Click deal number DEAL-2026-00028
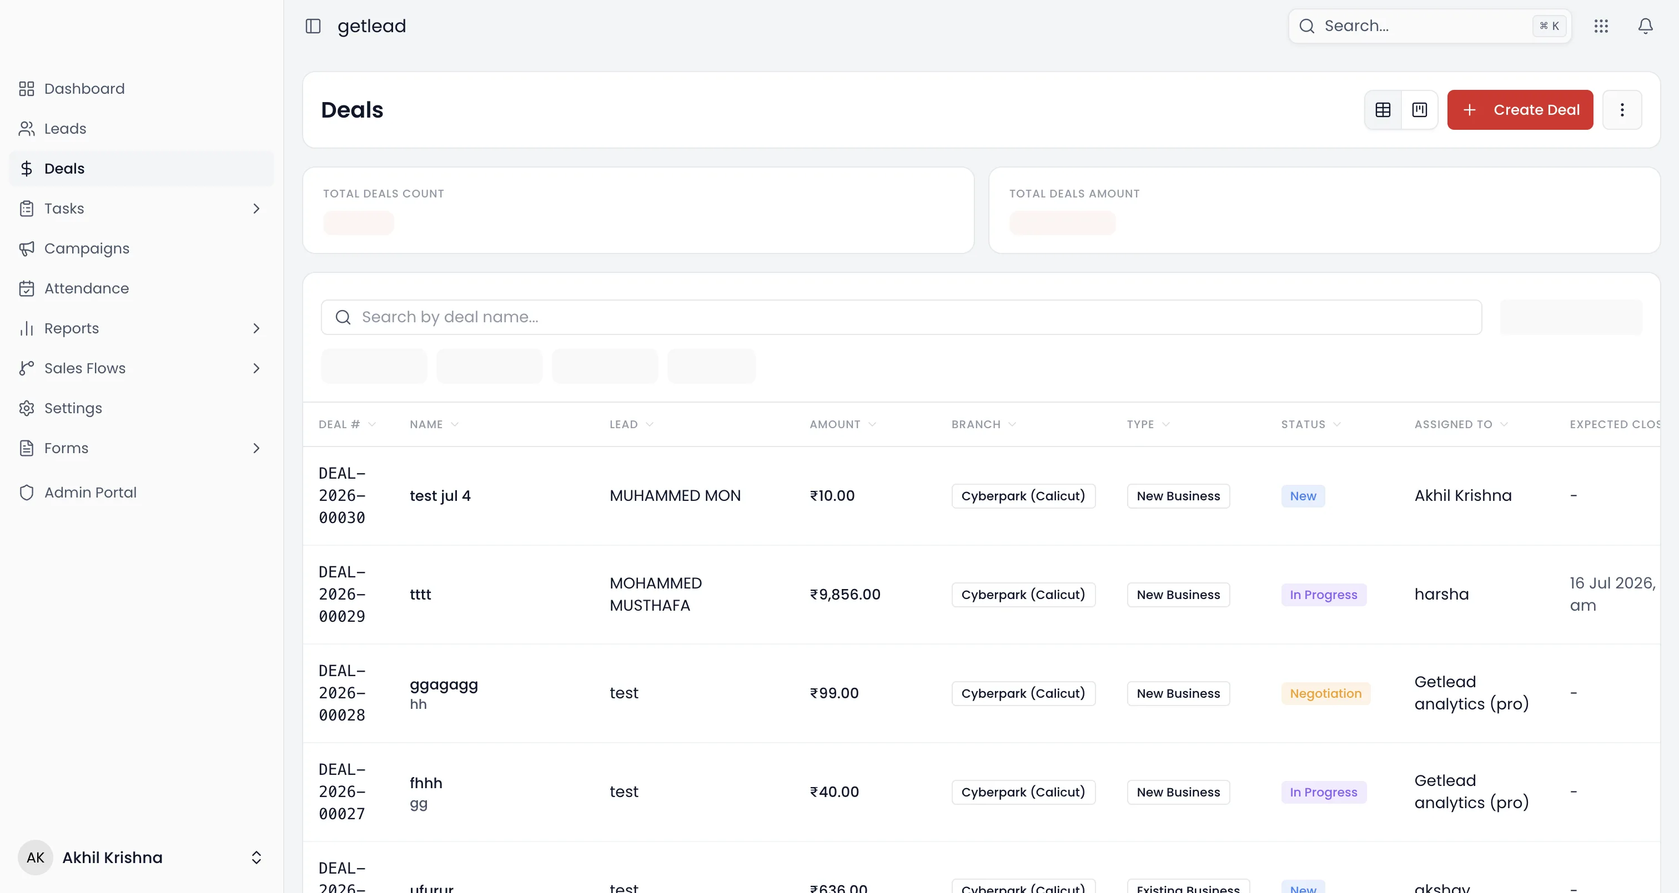The height and width of the screenshot is (893, 1679). coord(341,693)
